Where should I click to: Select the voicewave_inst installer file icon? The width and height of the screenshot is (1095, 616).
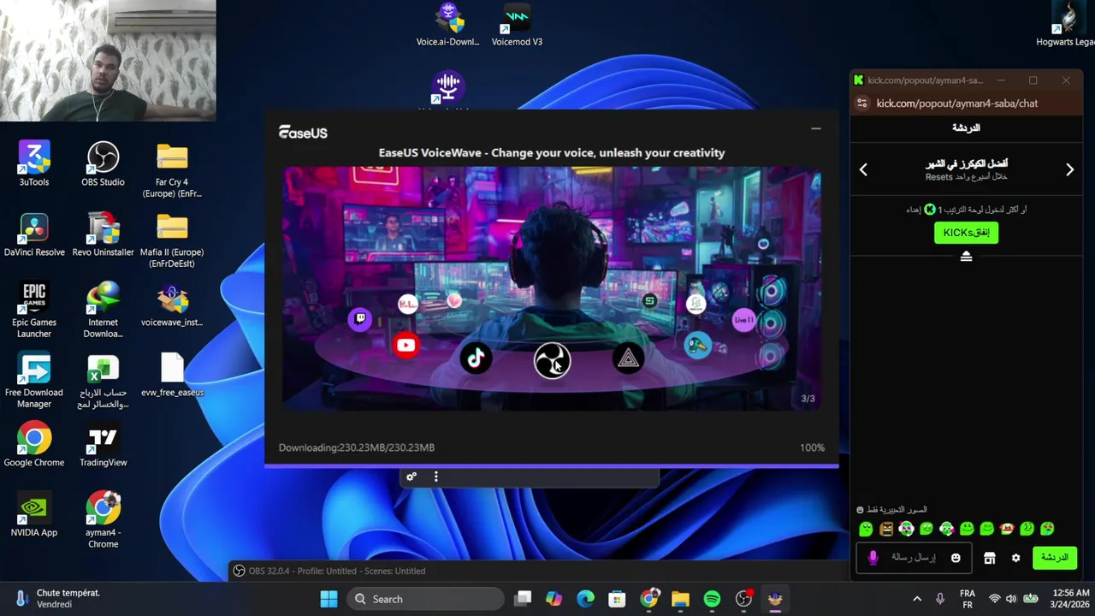point(172,304)
